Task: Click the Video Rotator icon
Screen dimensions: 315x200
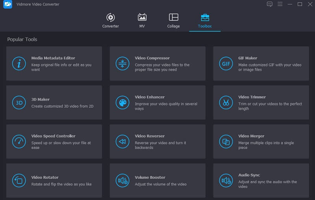Action: coord(19,180)
